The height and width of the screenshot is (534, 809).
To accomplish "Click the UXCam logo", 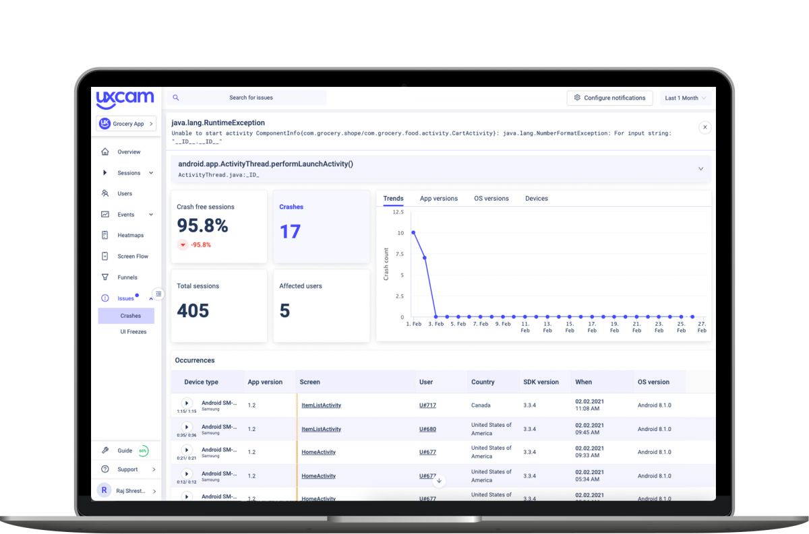I will pyautogui.click(x=125, y=98).
